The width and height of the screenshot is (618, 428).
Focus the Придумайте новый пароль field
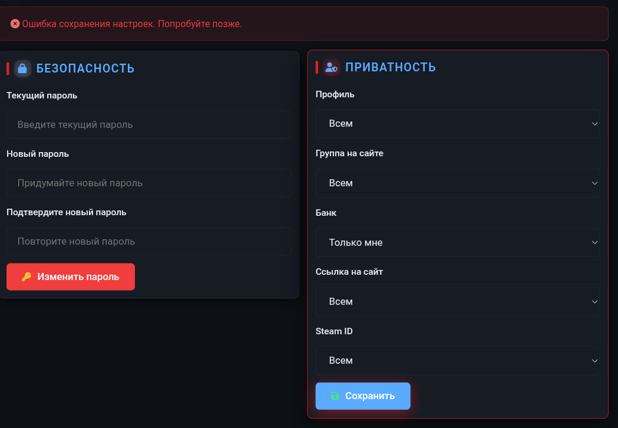[x=148, y=183]
